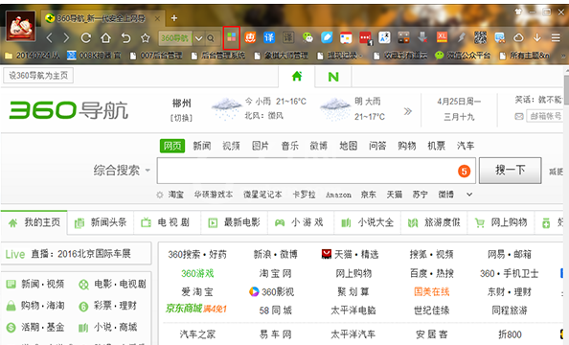This screenshot has width=569, height=345.
Task: Click the browser forward arrow
Action: pos(66,37)
